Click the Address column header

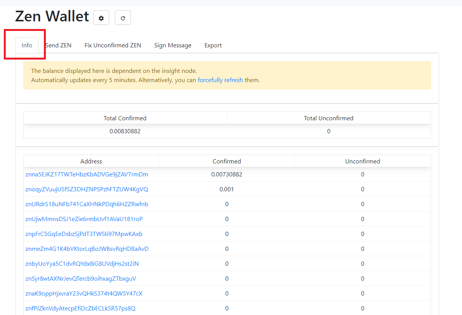91,162
